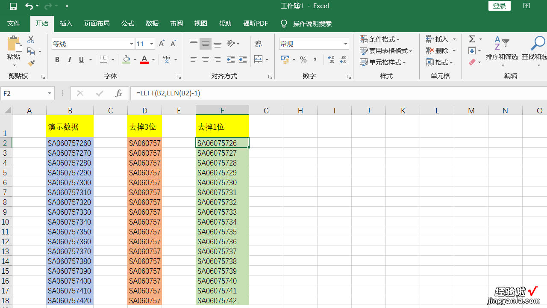Switch to the 数据 tab

tap(152, 24)
